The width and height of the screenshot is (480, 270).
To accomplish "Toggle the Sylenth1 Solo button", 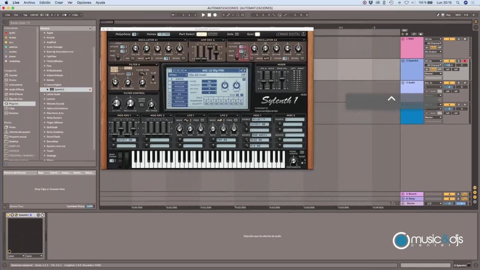I will click(x=237, y=34).
